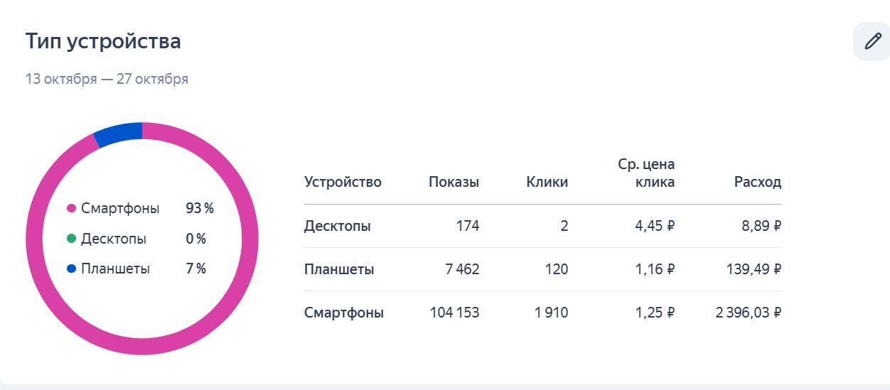Click the Смартфоны table row name
The image size is (890, 390).
(x=344, y=313)
